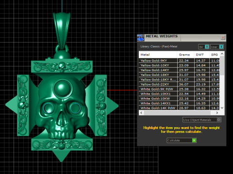233x174 pixels.
Task: Toggle the User library switch
Action: click(217, 47)
